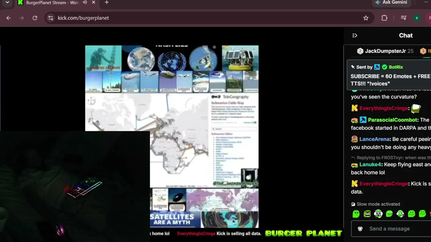
Task: Go back to the previous page
Action: (9, 18)
